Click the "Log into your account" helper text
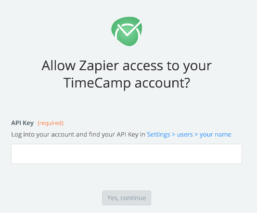Image resolution: width=257 pixels, height=213 pixels. [43, 135]
